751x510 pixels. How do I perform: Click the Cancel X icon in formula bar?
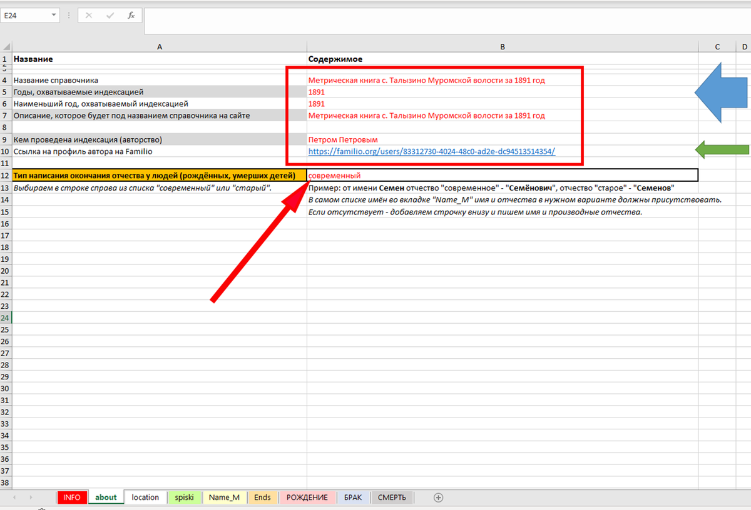pyautogui.click(x=89, y=16)
